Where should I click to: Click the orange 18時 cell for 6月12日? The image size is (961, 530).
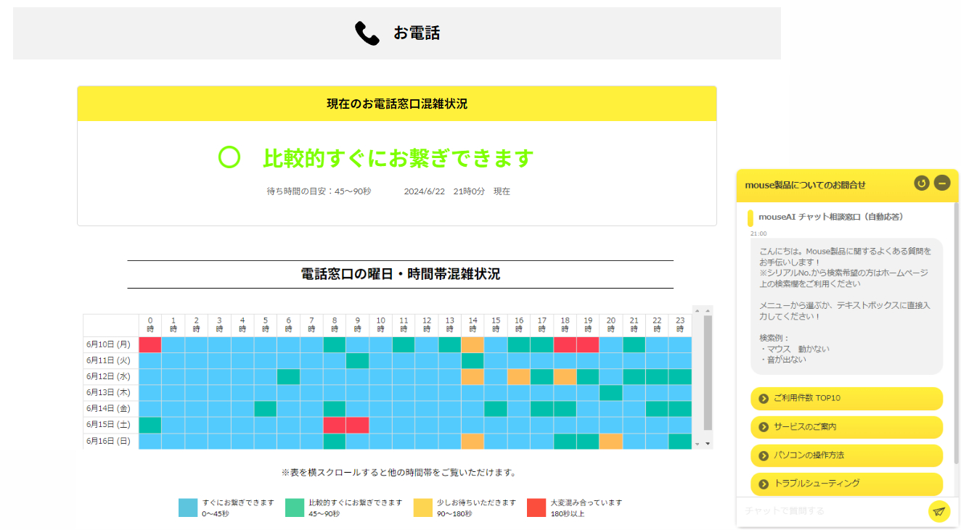(x=565, y=376)
